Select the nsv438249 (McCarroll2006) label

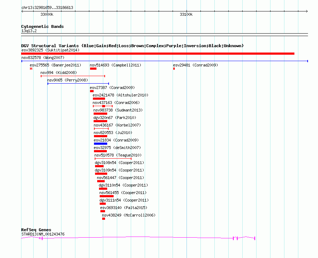129,215
